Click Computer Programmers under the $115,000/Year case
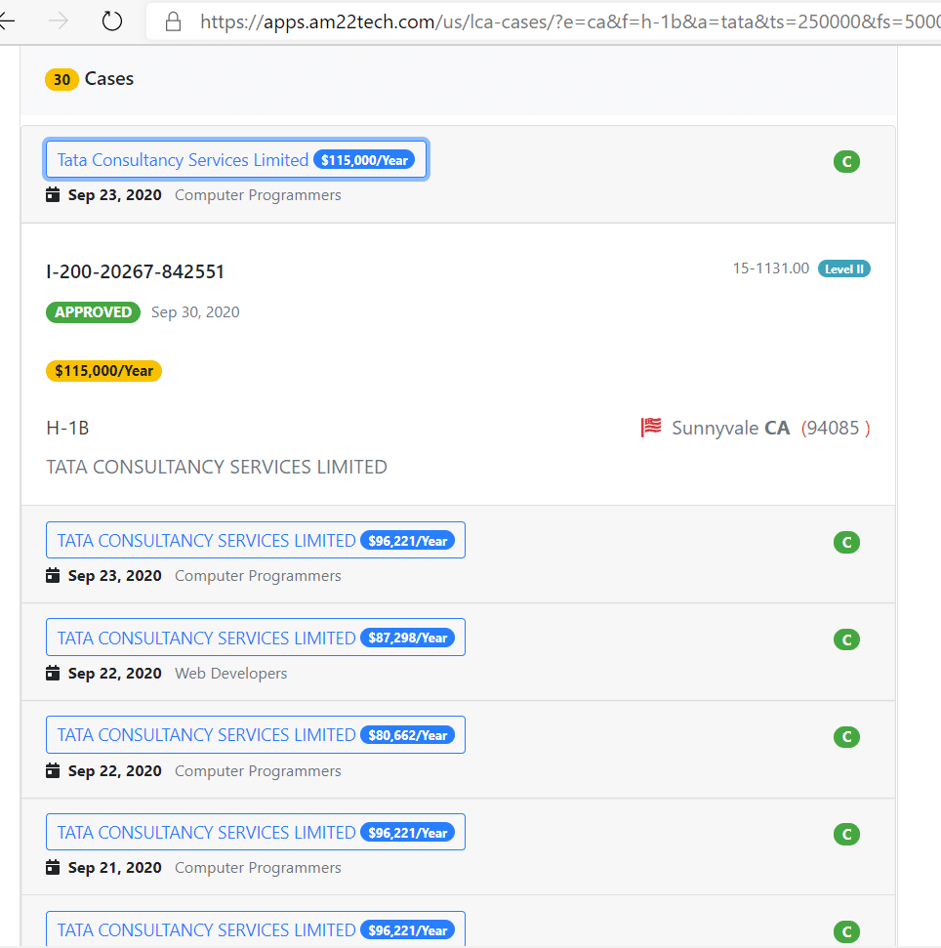The image size is (941, 948). point(258,195)
